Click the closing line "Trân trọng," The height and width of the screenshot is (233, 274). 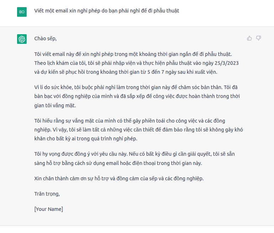tap(47, 194)
